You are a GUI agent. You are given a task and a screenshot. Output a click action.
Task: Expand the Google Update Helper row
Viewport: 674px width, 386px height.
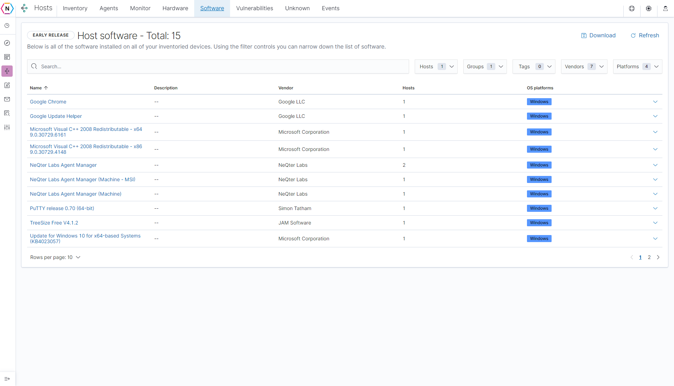[x=655, y=116]
